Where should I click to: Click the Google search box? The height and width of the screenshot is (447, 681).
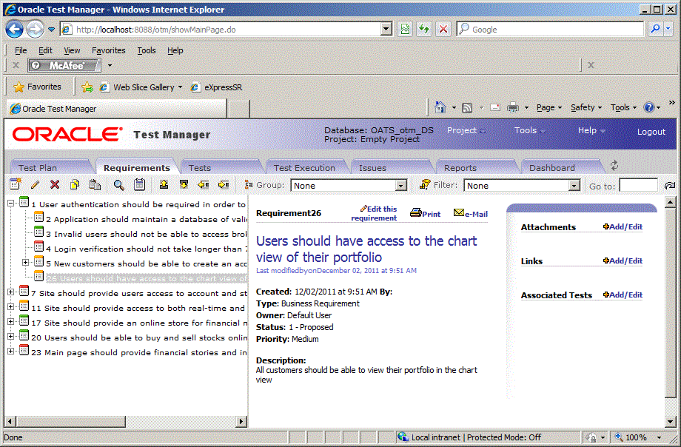pos(551,29)
